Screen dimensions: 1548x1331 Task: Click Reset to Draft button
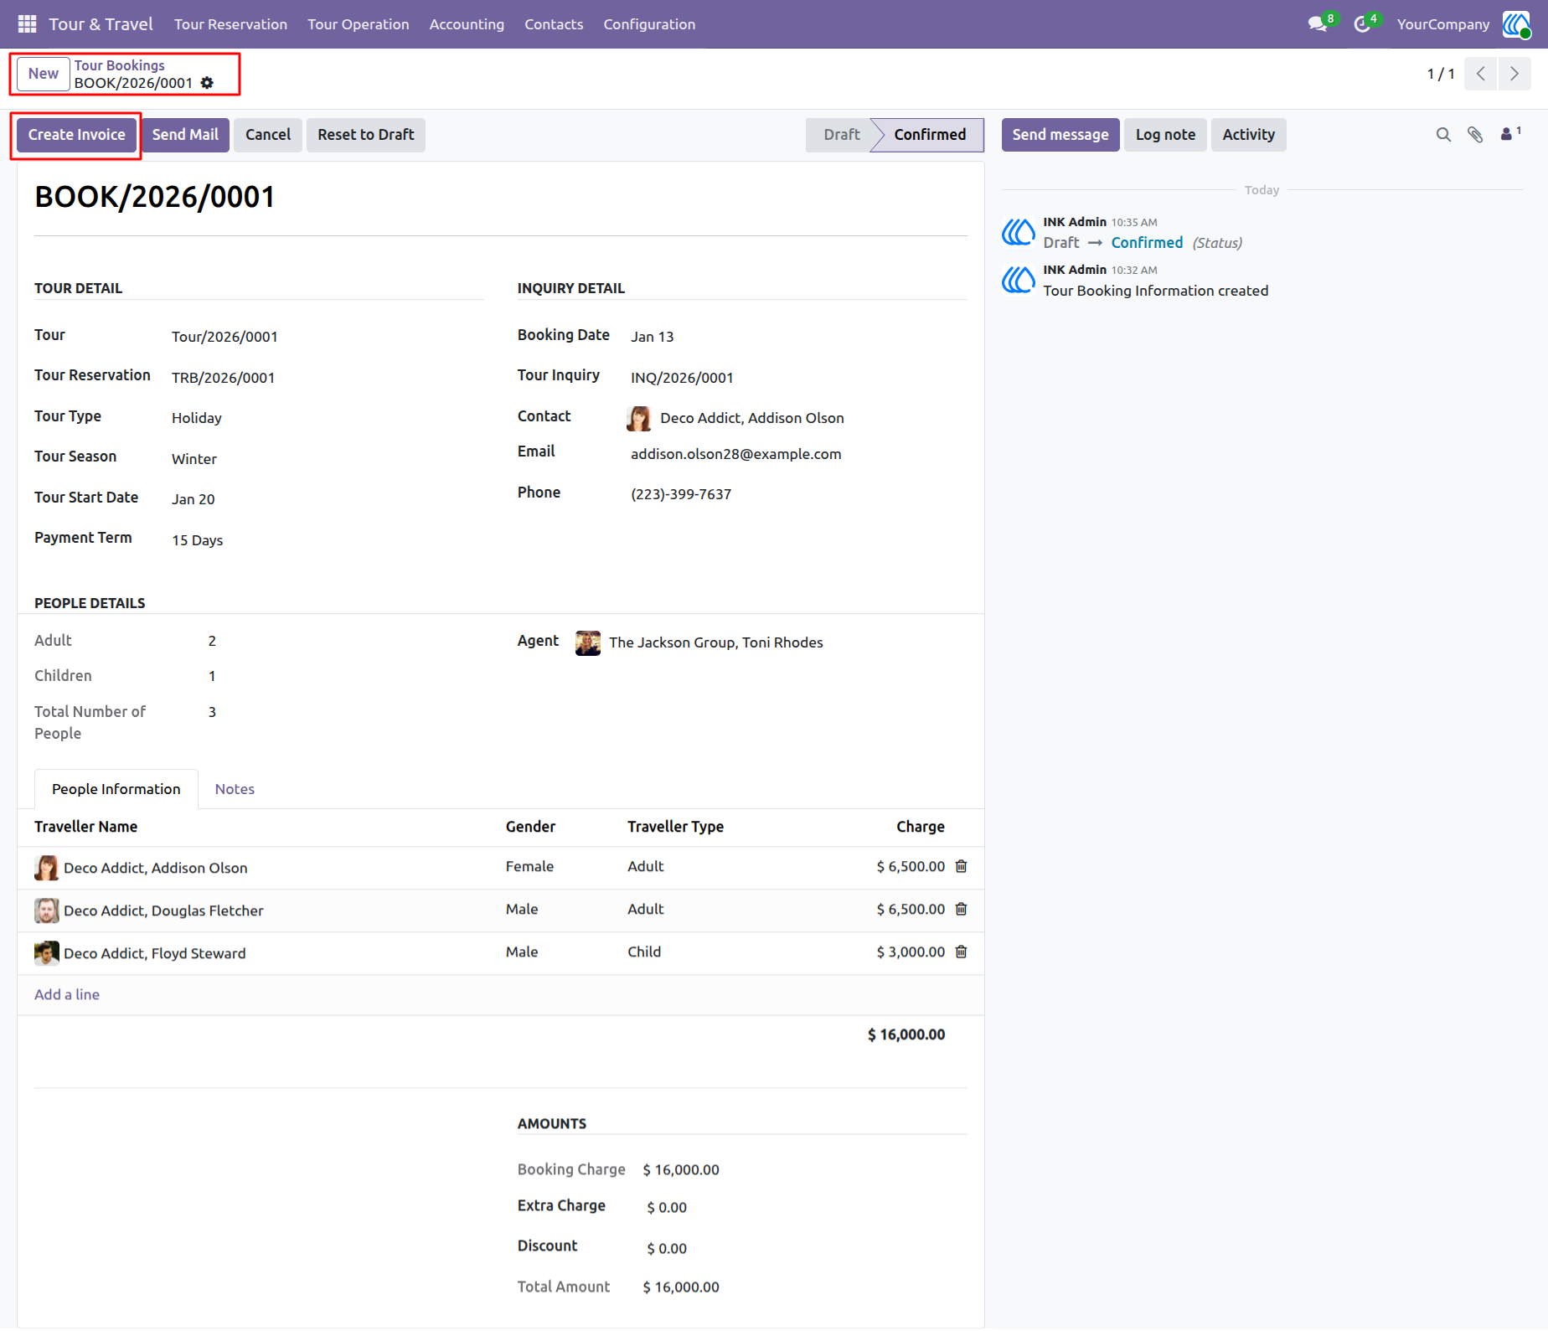point(366,135)
